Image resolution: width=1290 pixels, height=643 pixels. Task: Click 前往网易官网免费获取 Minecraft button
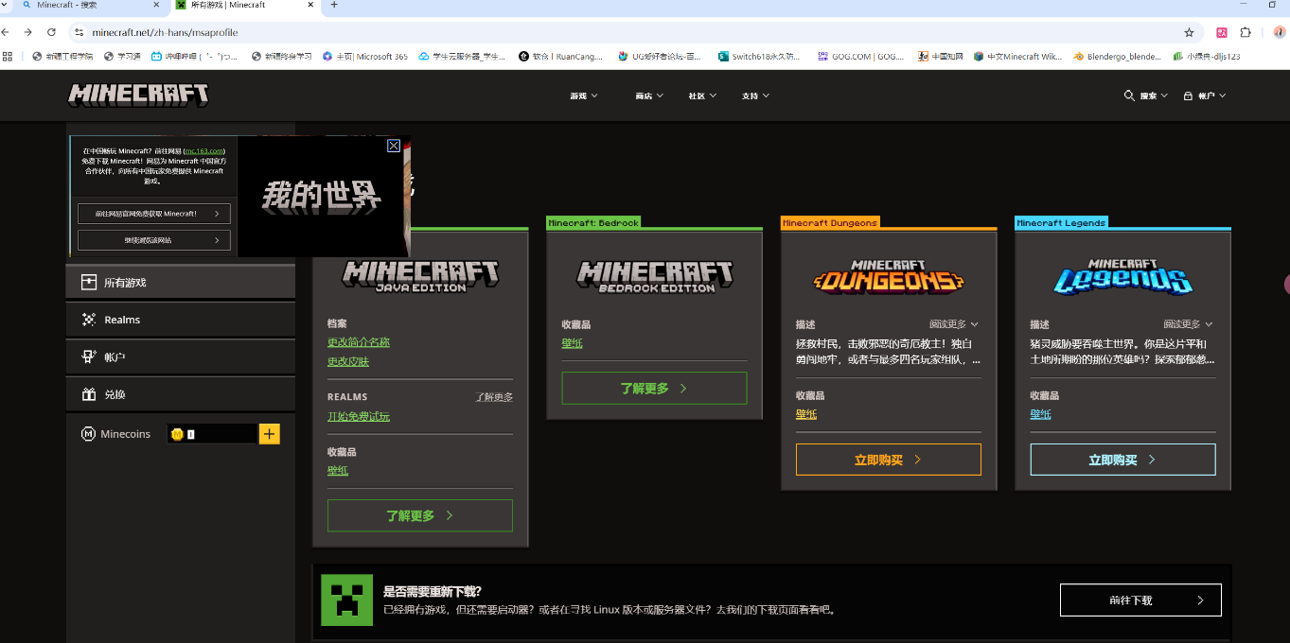coord(154,214)
